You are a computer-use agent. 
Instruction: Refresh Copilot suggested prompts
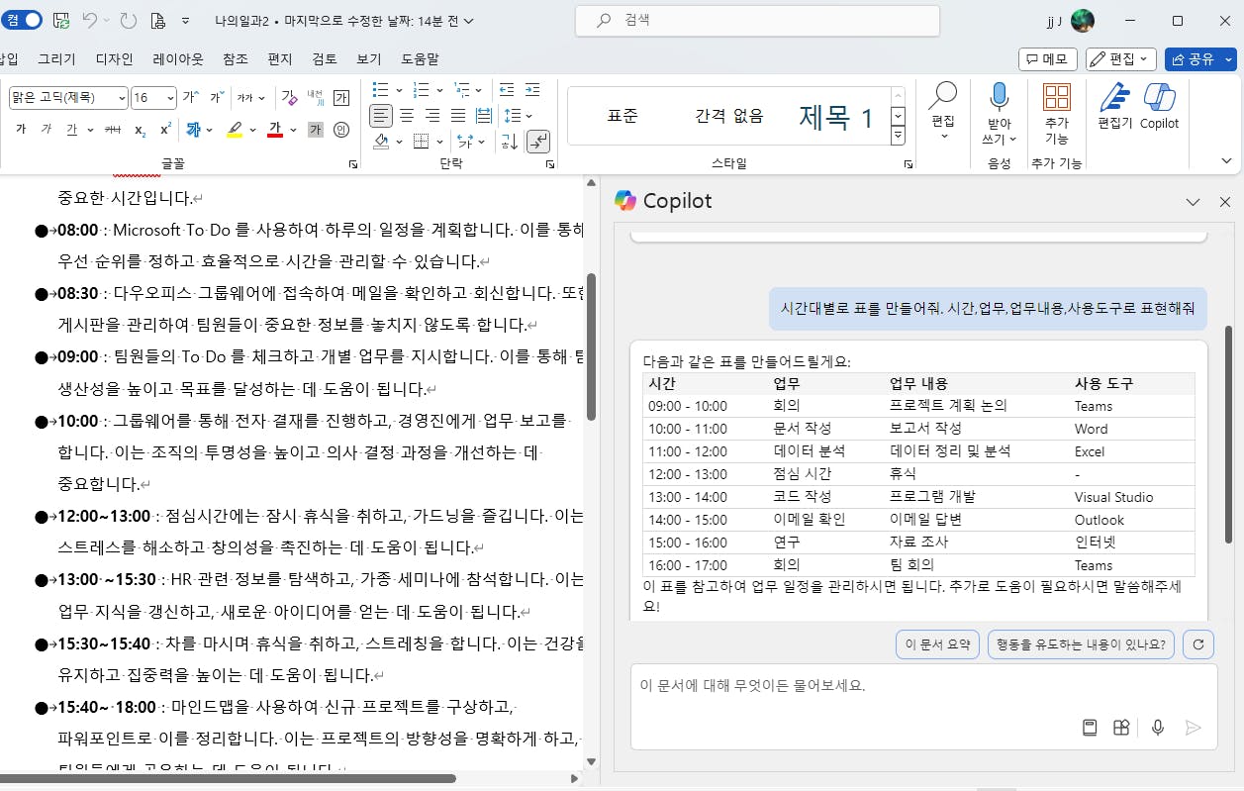coord(1197,644)
